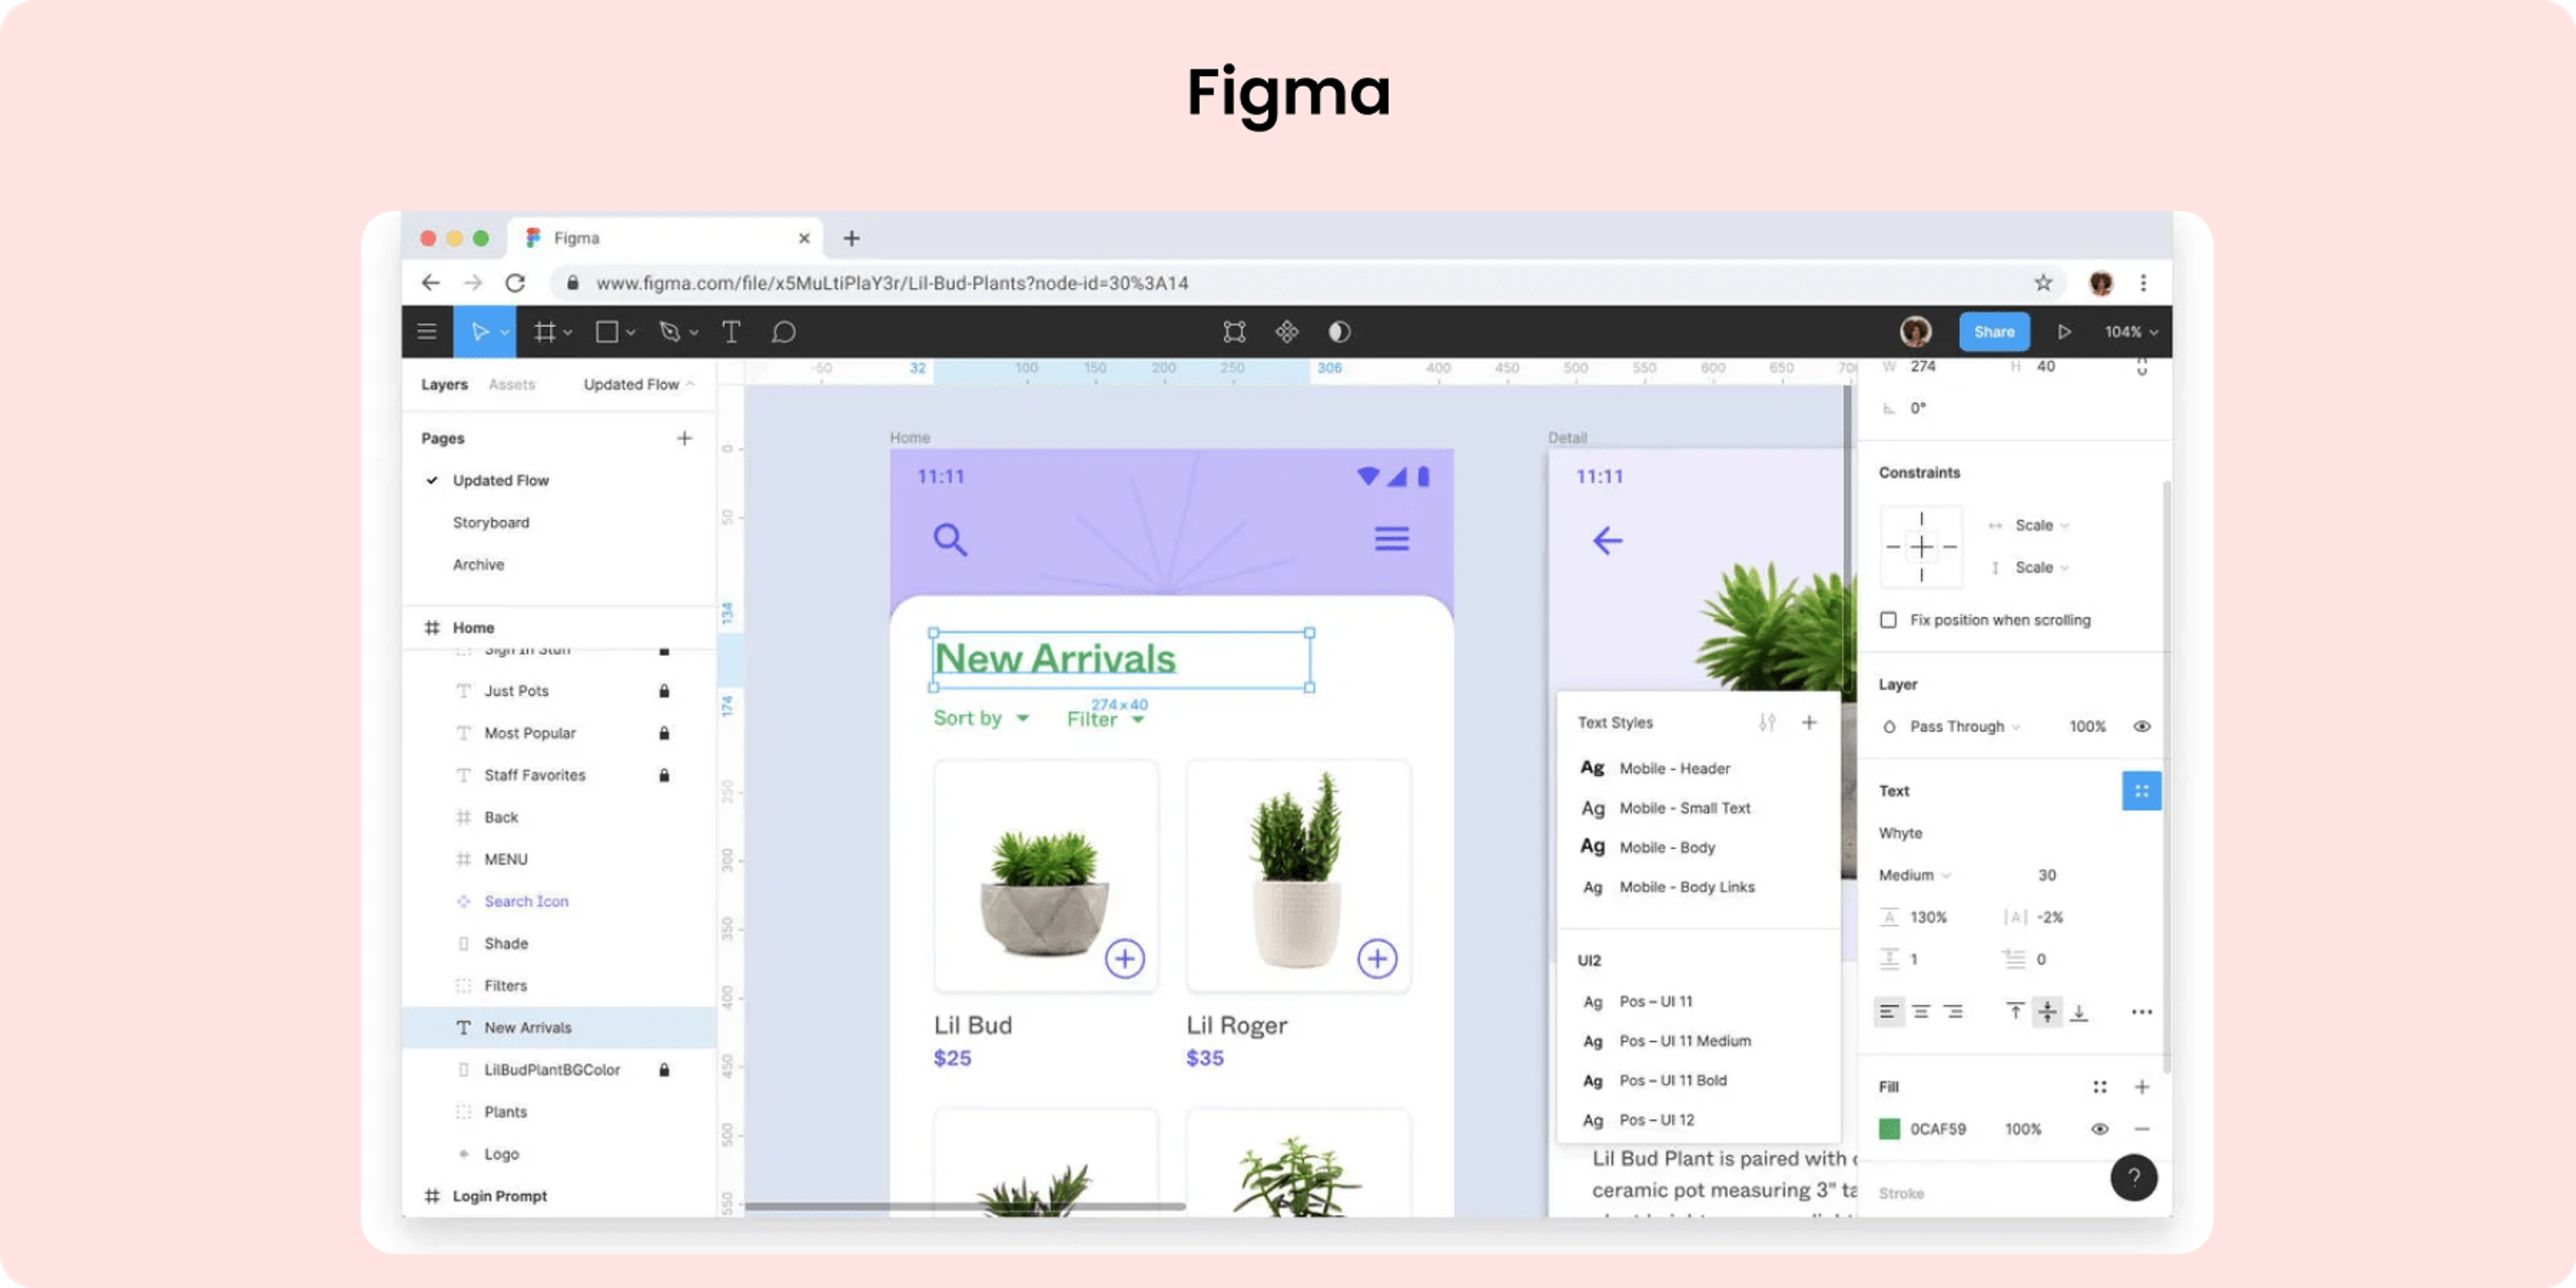
Task: Select the Pen tool
Action: [x=669, y=332]
